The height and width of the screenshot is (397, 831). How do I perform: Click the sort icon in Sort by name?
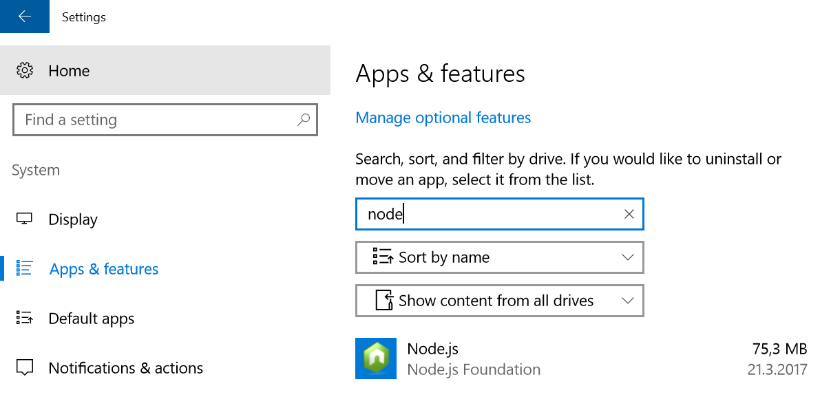tap(382, 257)
